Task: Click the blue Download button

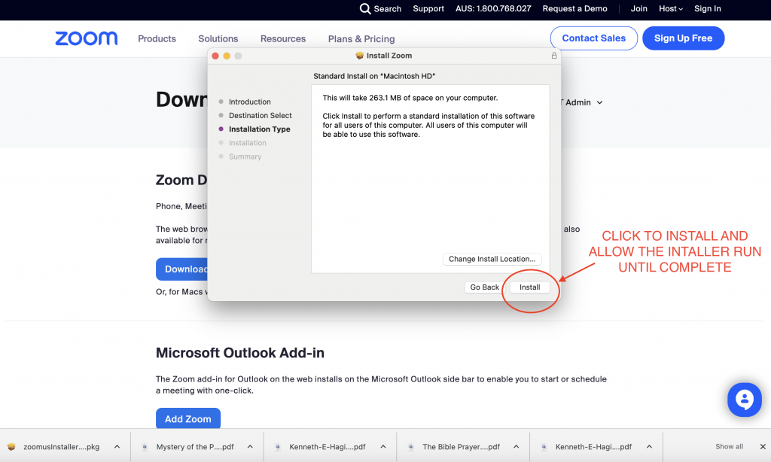Action: 182,269
